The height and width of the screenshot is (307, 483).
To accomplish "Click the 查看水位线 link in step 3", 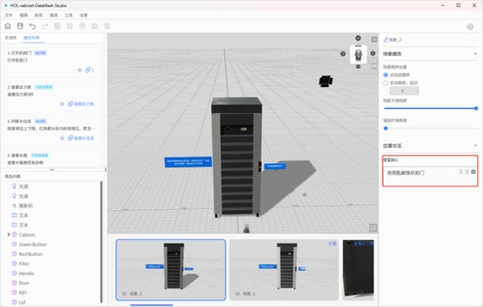I will pos(84,138).
